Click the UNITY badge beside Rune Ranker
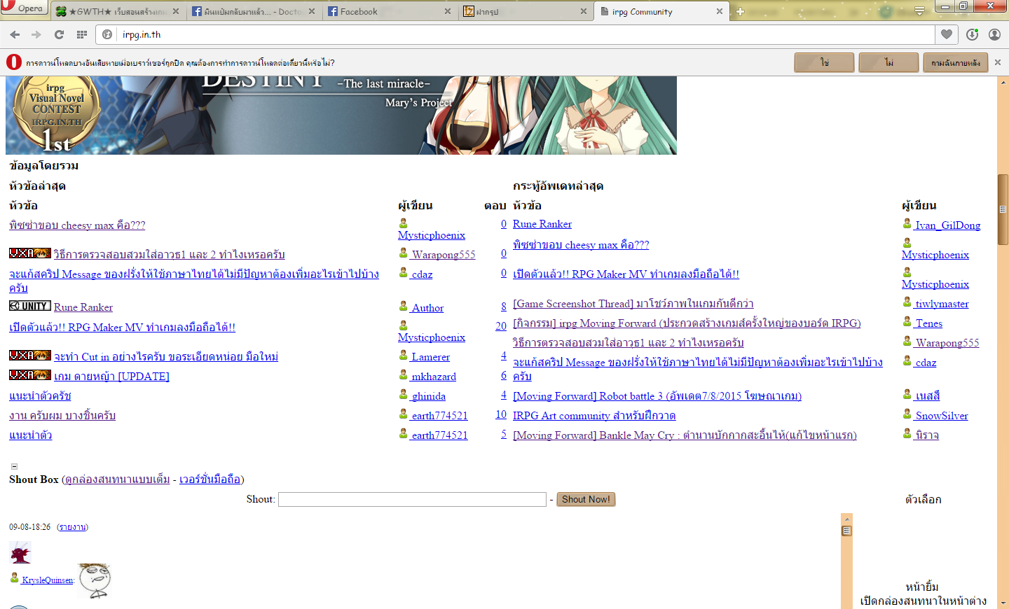This screenshot has width=1009, height=609. pos(30,306)
